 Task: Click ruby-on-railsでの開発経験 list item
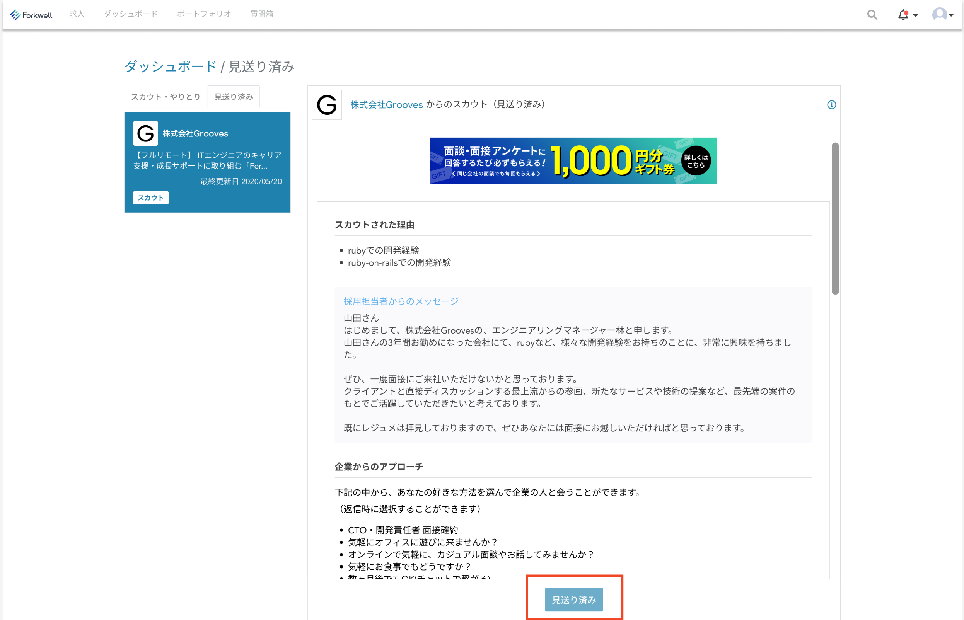pos(399,262)
